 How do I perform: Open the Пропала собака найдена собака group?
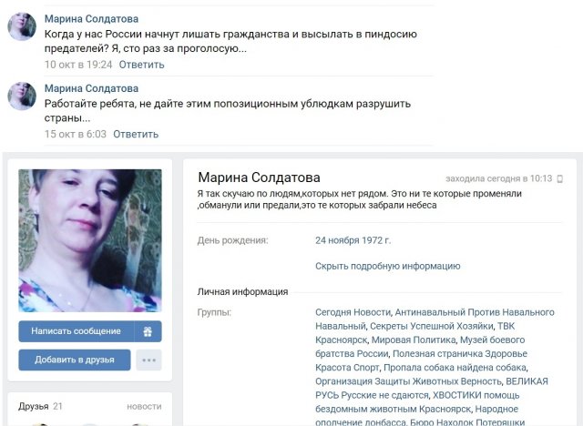455,368
